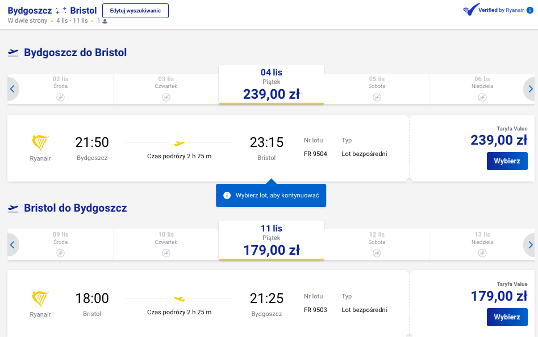Click the Verified by Ryanair info icon
Screen dimensions: 538x337
[530, 10]
